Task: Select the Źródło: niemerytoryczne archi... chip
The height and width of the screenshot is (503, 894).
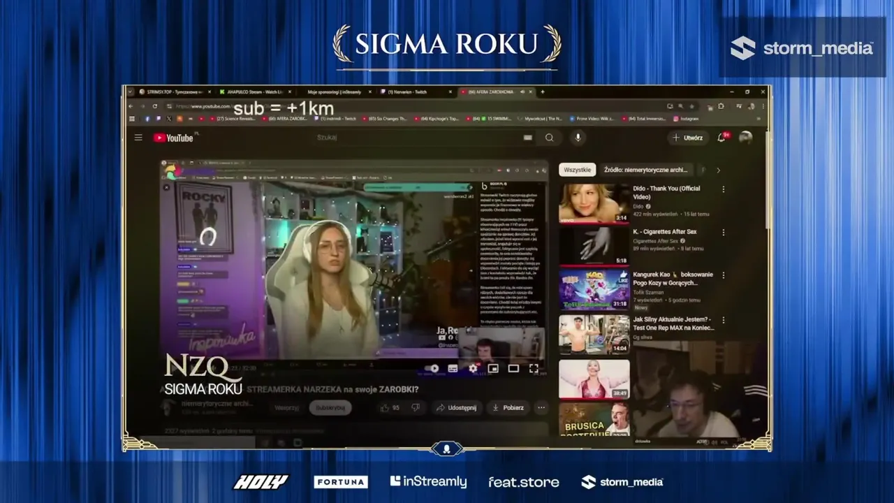Action: click(x=645, y=170)
